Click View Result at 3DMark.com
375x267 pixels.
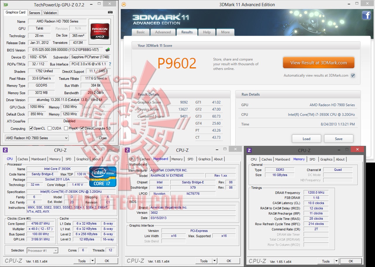[319, 62]
